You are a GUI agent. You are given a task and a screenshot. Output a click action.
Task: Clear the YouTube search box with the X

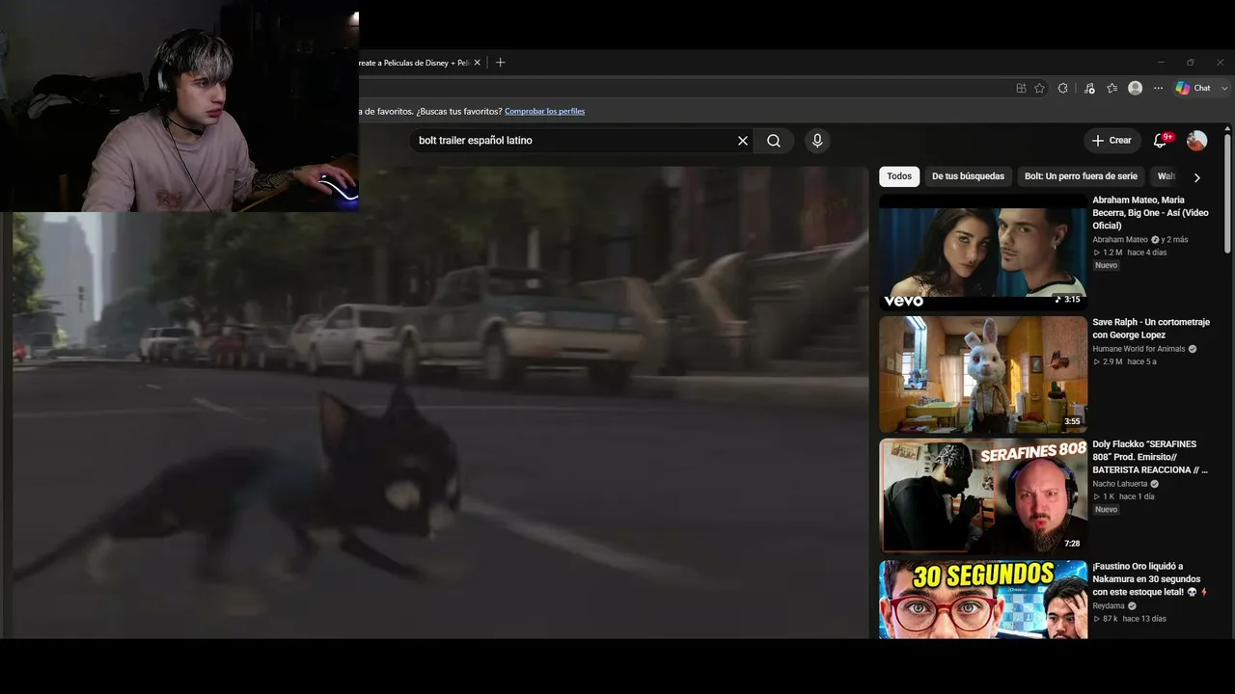[743, 141]
